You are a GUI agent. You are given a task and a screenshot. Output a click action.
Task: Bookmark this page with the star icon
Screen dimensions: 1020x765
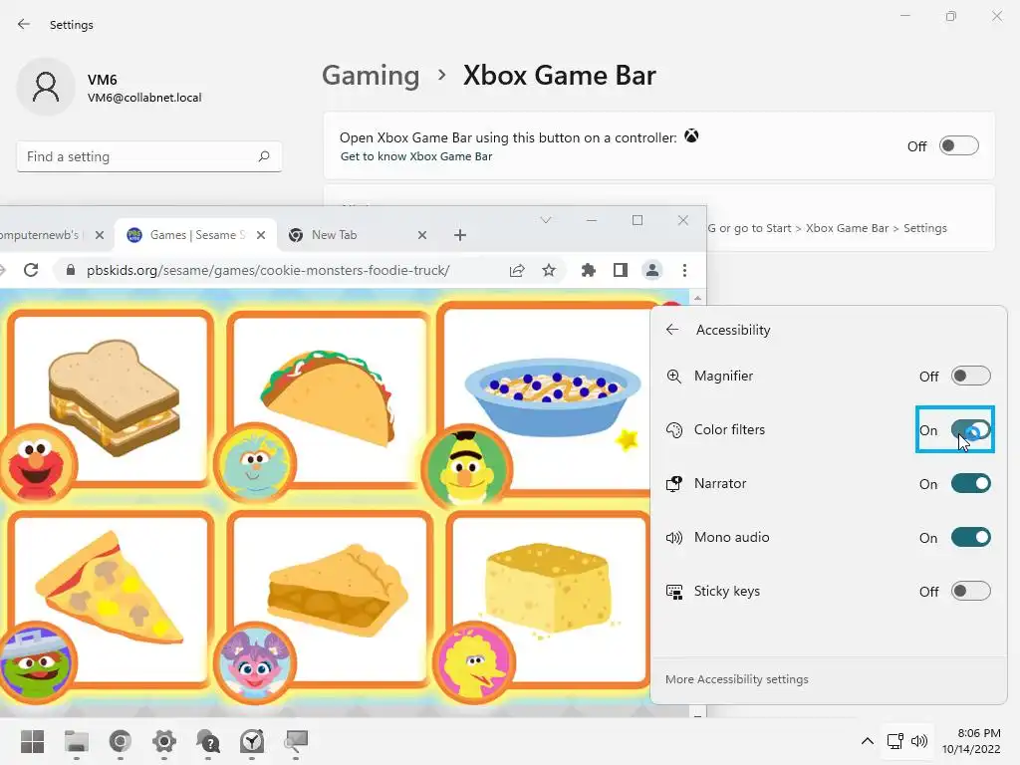coord(549,270)
